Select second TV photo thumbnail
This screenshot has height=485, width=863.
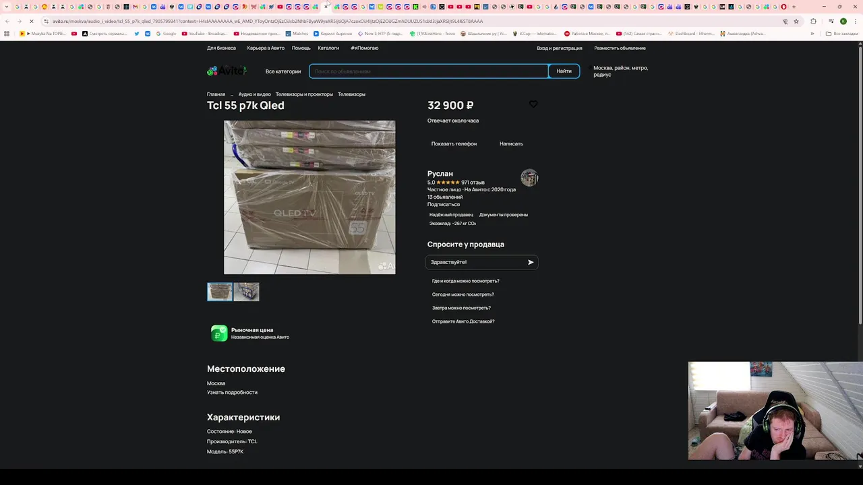click(247, 292)
